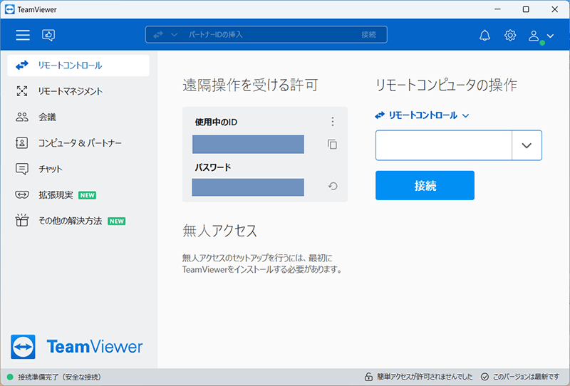Open settings gear icon
Screen dimensions: 570x386
[x=510, y=36]
